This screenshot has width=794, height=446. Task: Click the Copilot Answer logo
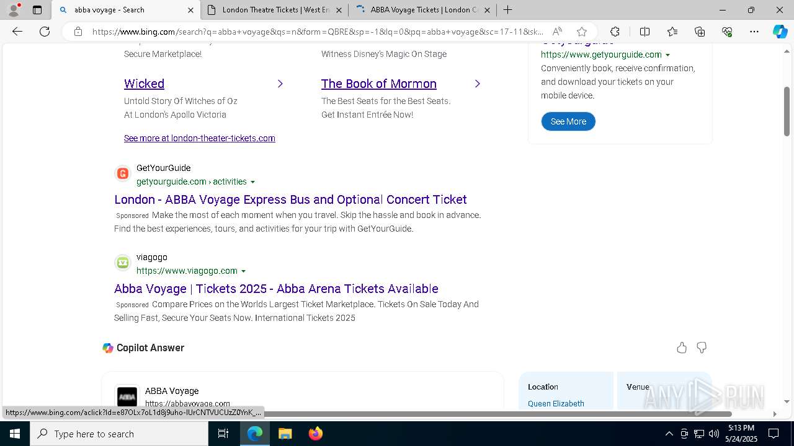coord(108,348)
